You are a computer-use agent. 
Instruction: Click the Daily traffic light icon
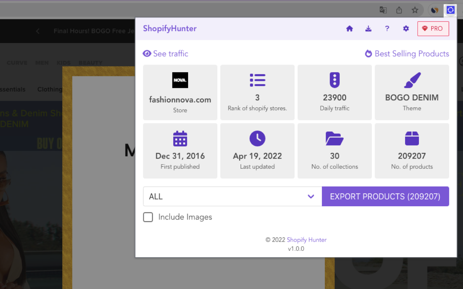coord(335,80)
